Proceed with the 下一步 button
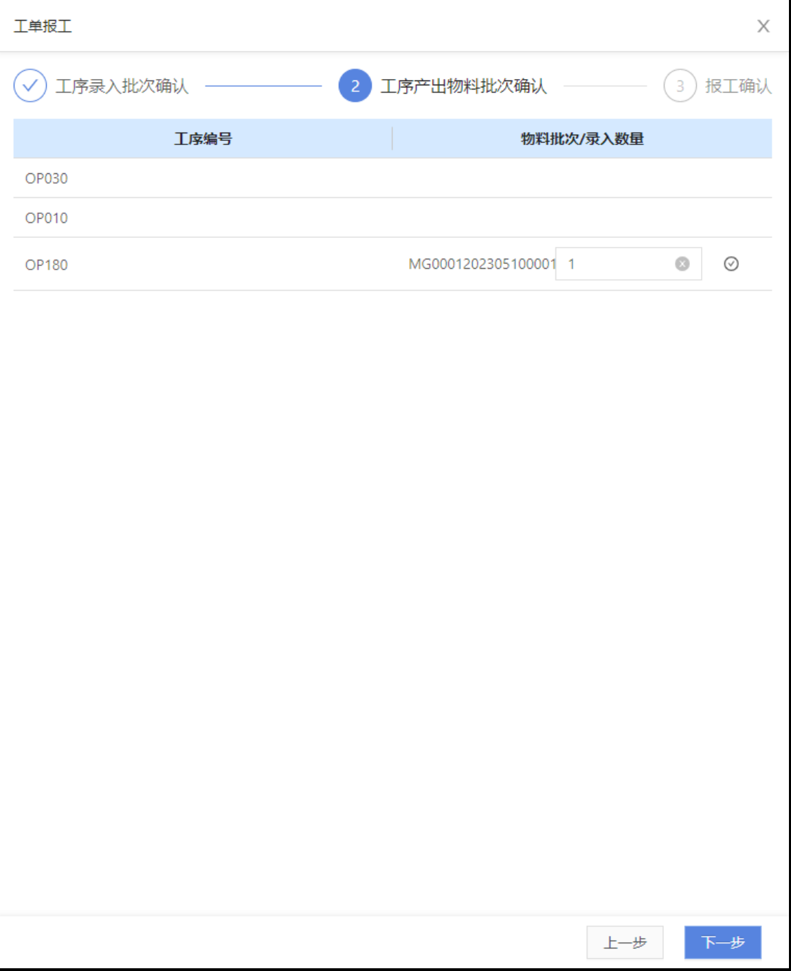Viewport: 791px width, 971px height. (x=723, y=942)
